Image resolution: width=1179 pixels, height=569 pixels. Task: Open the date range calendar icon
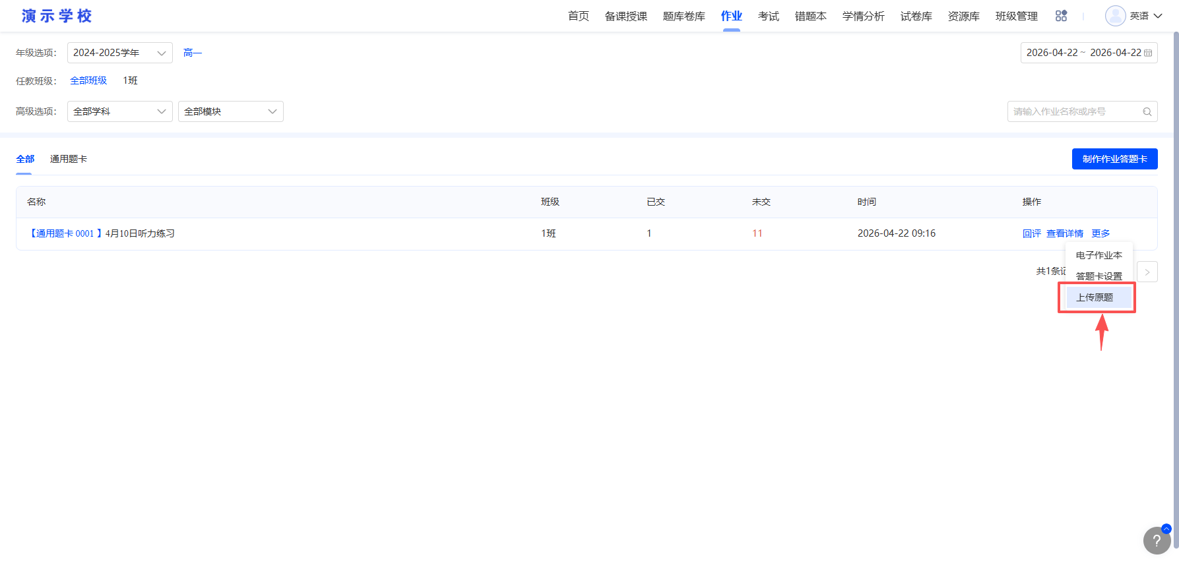click(x=1148, y=53)
